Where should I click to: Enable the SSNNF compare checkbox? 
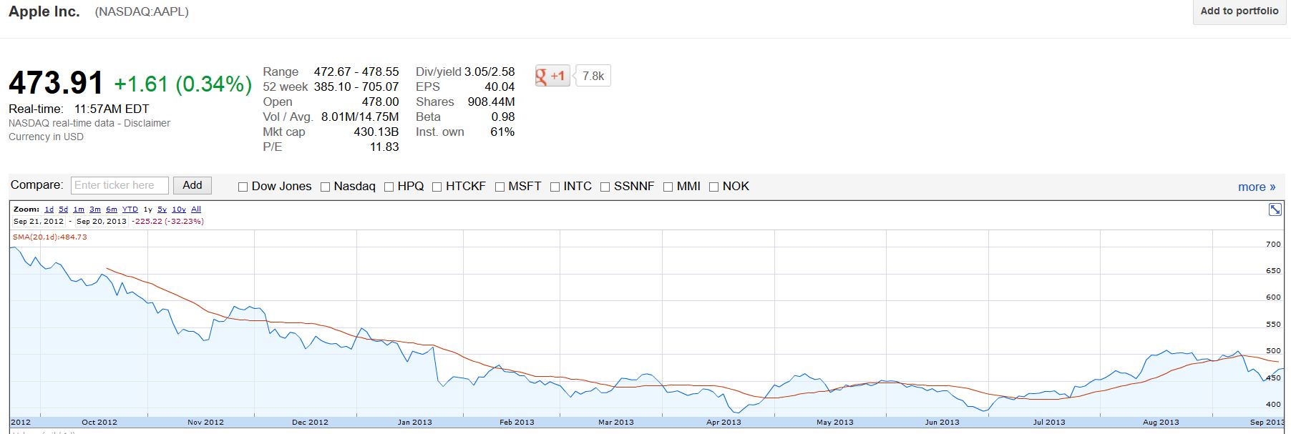point(605,187)
